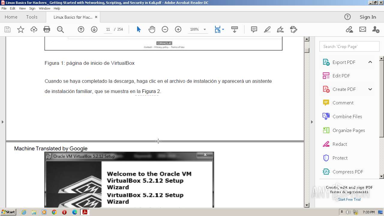Open the Sign menu
Viewport: 384px width, 216px height.
[x=32, y=8]
